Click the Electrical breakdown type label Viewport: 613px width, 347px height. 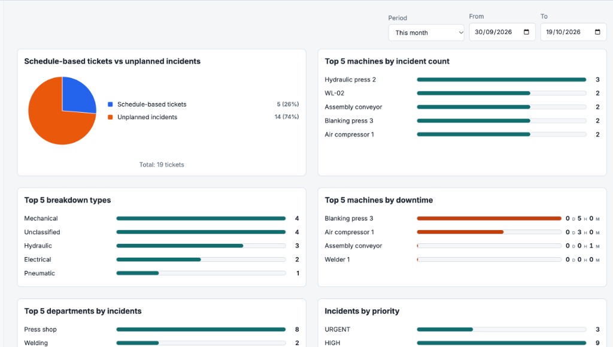click(38, 260)
